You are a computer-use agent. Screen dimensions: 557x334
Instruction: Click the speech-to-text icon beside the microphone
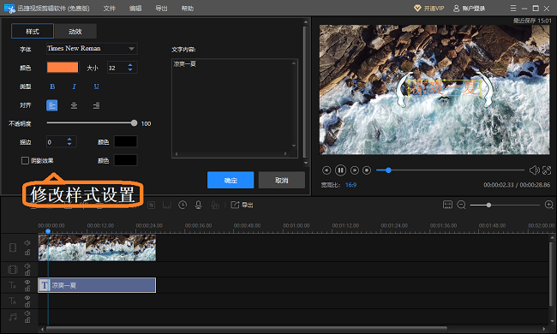tap(215, 205)
